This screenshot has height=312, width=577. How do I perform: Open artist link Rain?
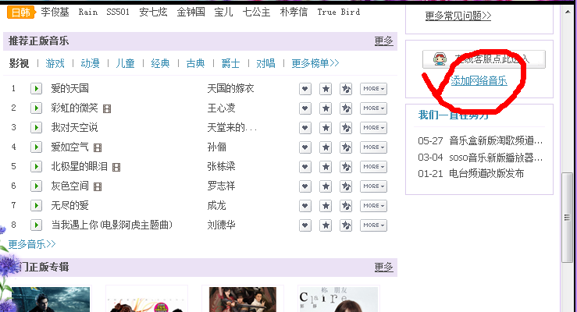coord(88,12)
